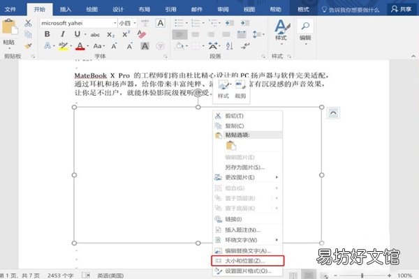Viewport: 419px width, 279px height.
Task: Toggle Bold formatting
Action: tap(47, 34)
